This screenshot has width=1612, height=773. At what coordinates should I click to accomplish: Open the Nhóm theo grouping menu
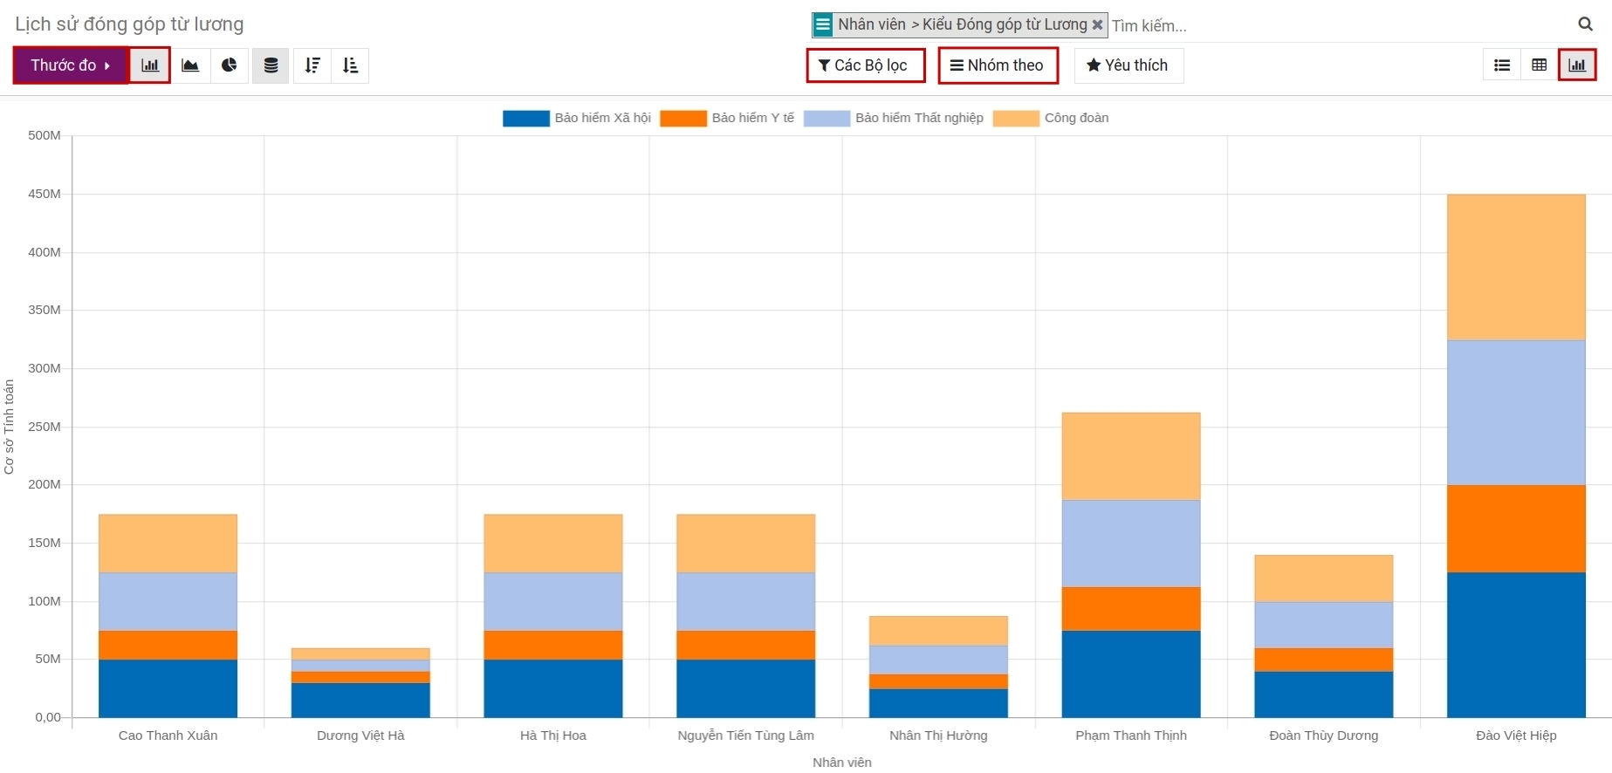tap(998, 65)
